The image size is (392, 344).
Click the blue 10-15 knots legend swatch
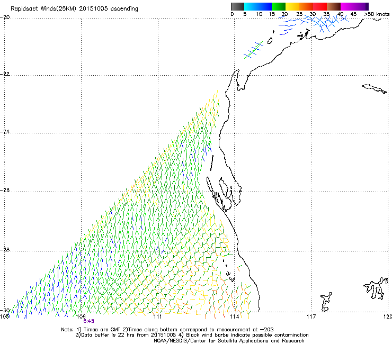pos(265,6)
